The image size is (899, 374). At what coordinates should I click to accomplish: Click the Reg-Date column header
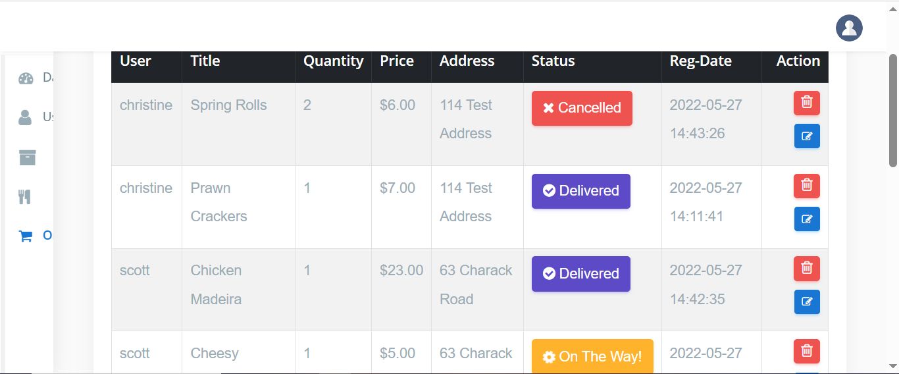click(700, 61)
